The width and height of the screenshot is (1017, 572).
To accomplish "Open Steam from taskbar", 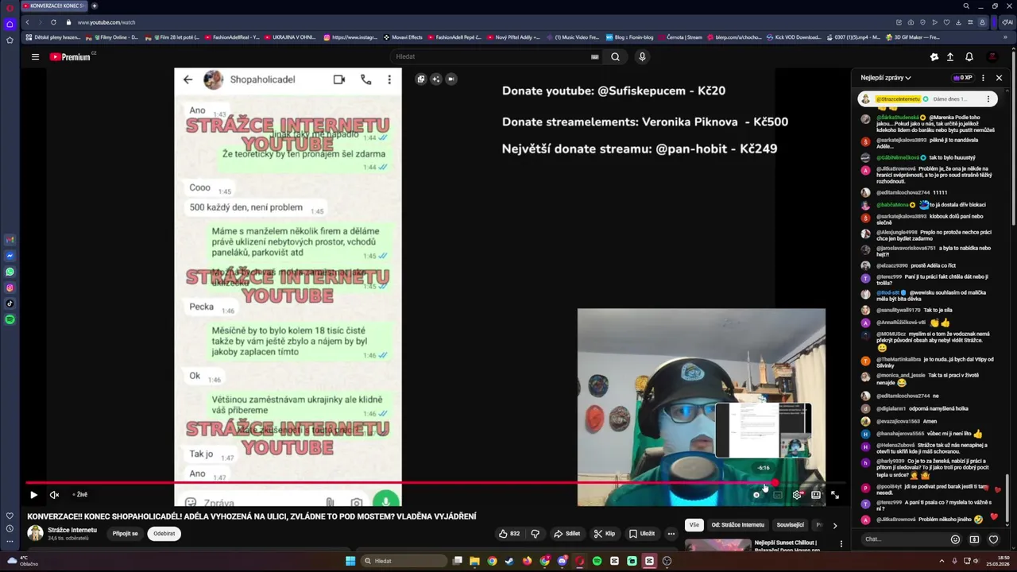I will click(x=509, y=561).
